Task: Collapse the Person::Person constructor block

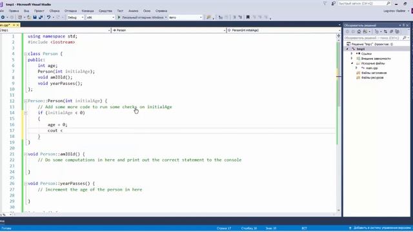Action: (26, 101)
